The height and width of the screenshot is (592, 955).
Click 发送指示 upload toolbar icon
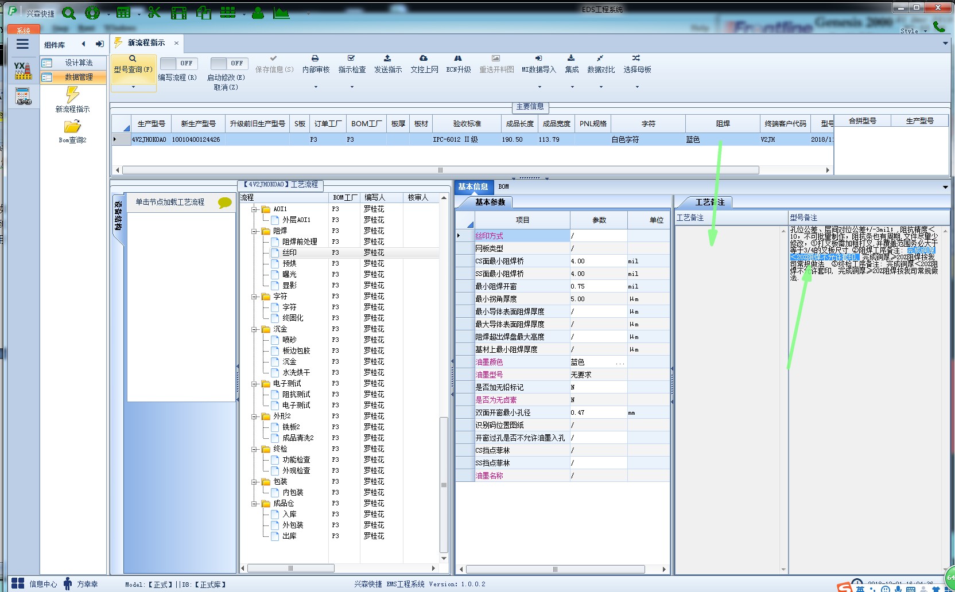click(x=387, y=59)
